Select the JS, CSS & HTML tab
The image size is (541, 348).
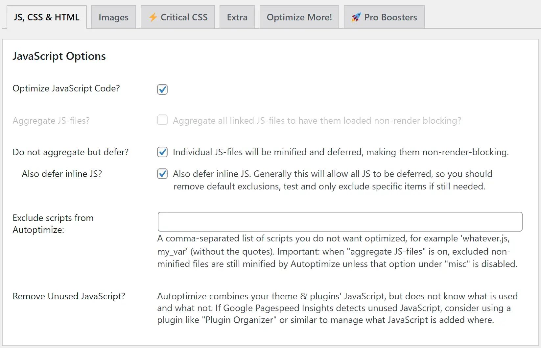[x=46, y=17]
